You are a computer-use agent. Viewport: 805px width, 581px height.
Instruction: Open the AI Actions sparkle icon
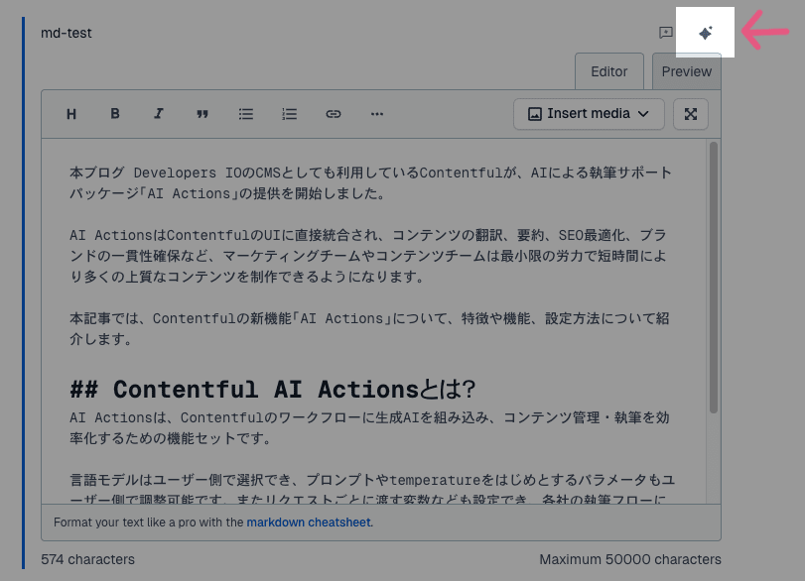(706, 33)
